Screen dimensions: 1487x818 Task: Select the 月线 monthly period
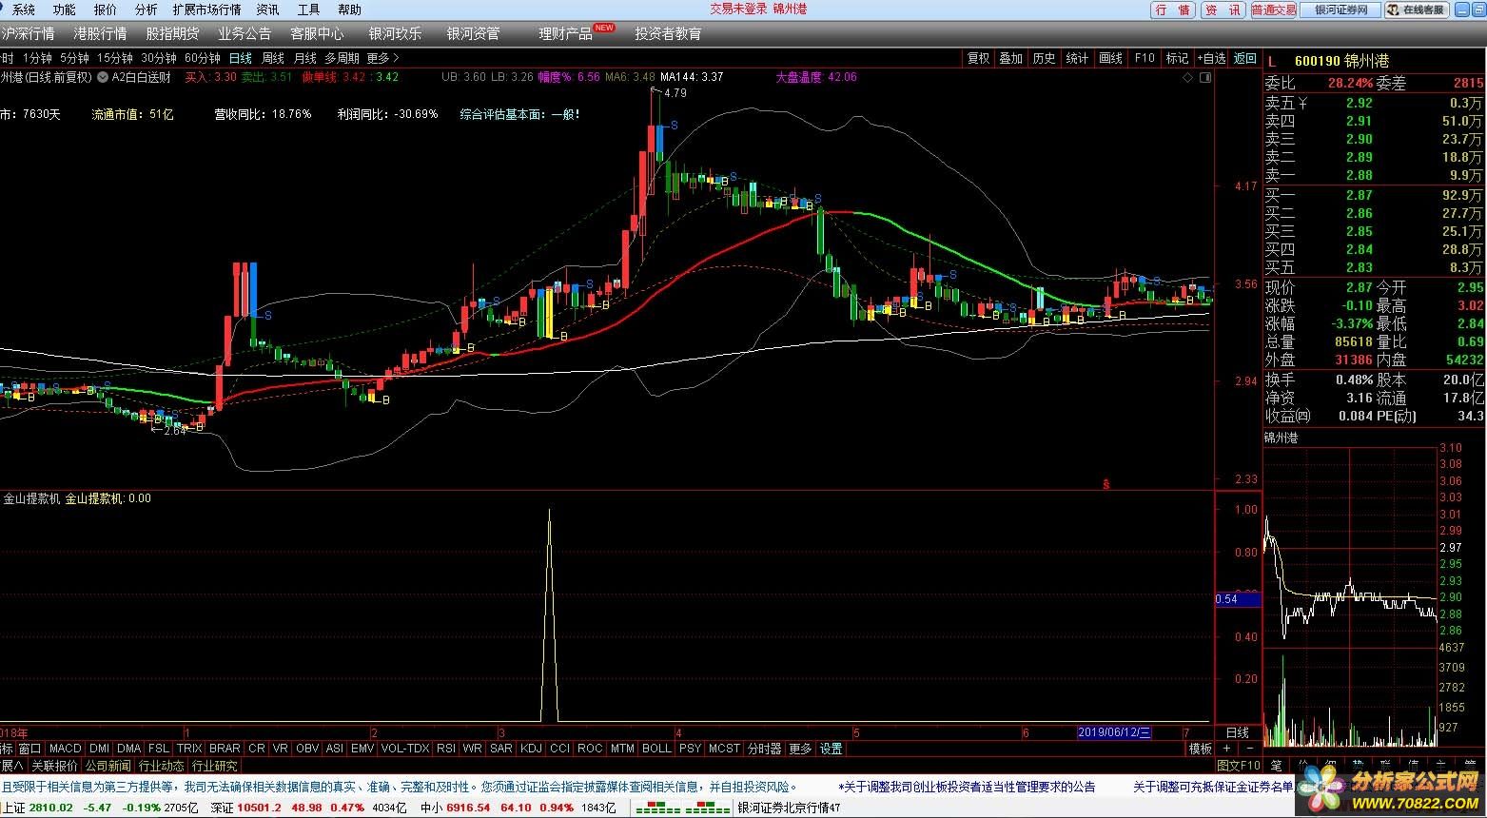305,58
